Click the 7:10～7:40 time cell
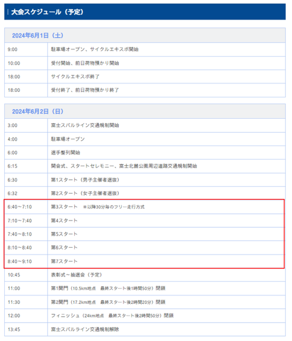 coord(19,220)
